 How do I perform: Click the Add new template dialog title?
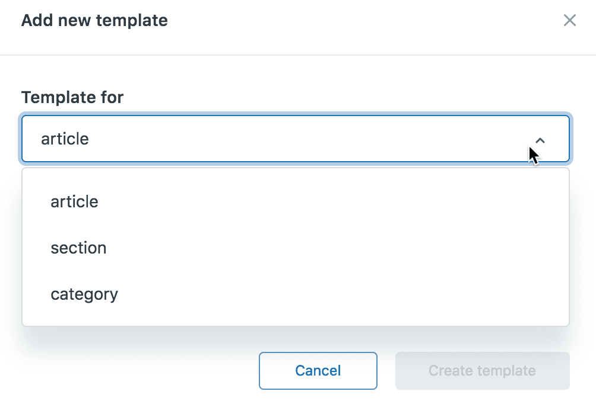coord(94,20)
